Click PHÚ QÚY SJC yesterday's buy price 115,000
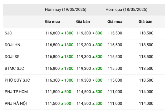This screenshot has width=167, height=112. 115,80
